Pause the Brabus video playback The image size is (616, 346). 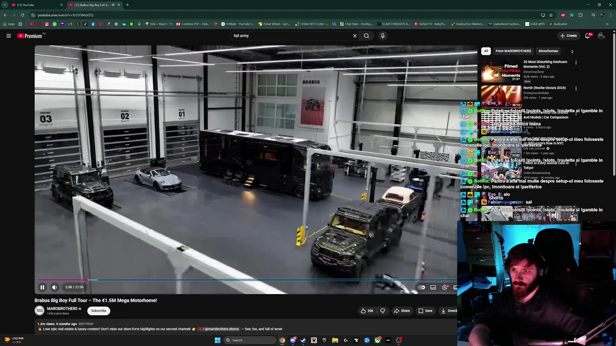(x=42, y=287)
